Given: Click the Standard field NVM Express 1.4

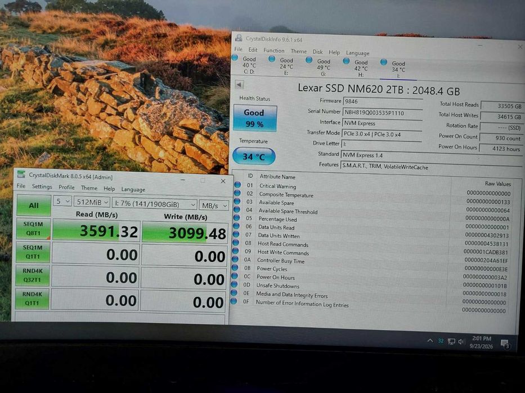Looking at the screenshot, I should click(432, 156).
